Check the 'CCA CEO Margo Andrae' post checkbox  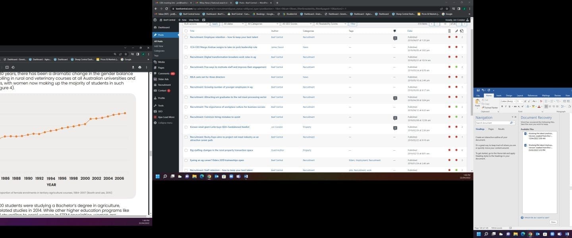tap(186, 47)
